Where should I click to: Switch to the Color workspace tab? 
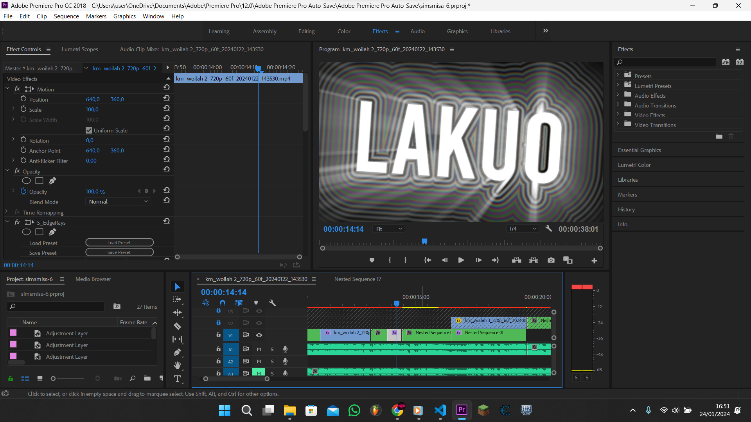344,31
